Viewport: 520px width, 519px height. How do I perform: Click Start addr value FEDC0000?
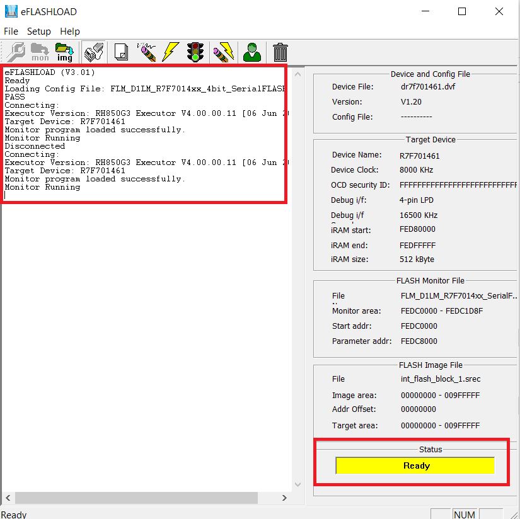419,326
